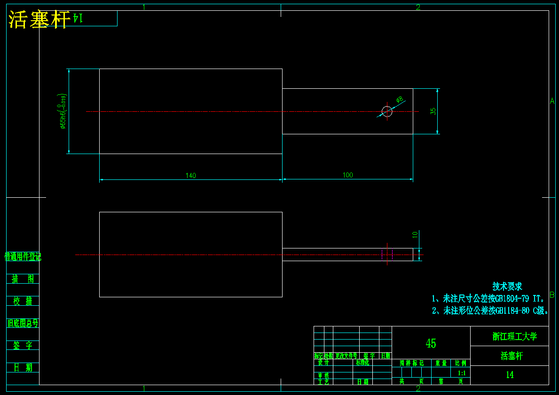The image size is (559, 395).
Task: Click the φ8 hole circle in top view
Action: click(387, 111)
